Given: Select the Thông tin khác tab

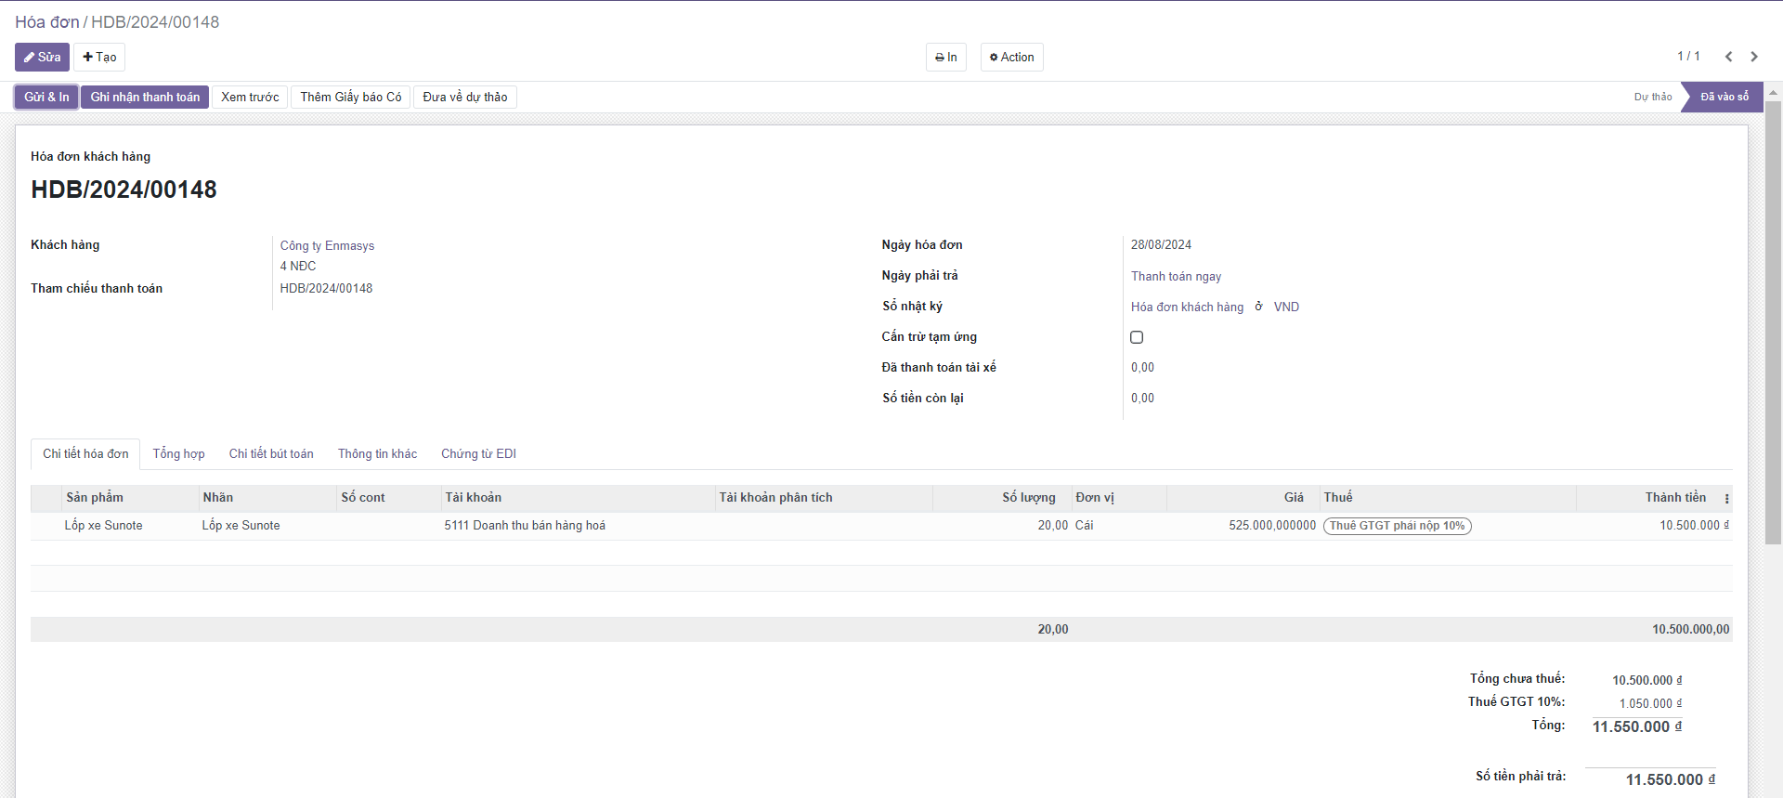Looking at the screenshot, I should pyautogui.click(x=377, y=454).
